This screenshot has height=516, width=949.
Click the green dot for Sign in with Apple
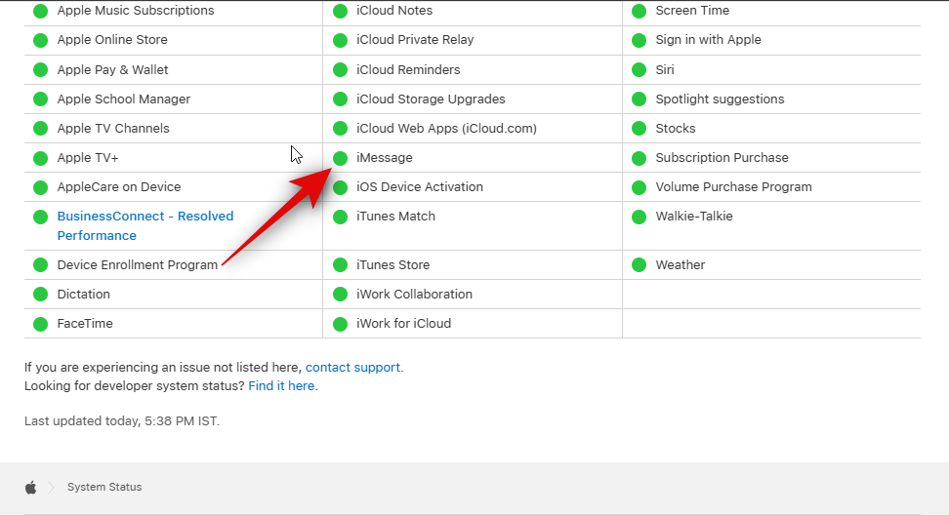[x=640, y=41]
